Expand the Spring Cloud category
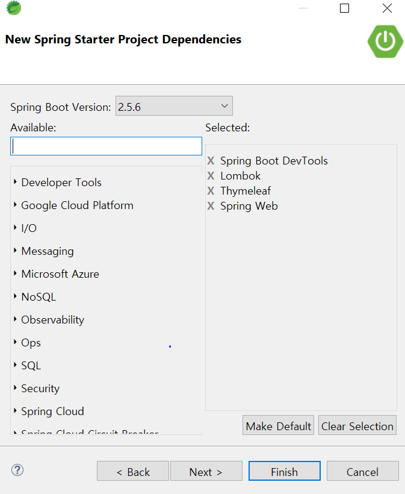The width and height of the screenshot is (405, 494). pyautogui.click(x=15, y=410)
